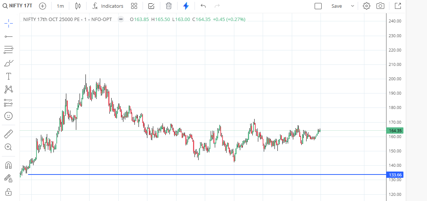The height and width of the screenshot is (201, 427).
Task: Collapse the legend with the minus toggle
Action: coord(121,19)
